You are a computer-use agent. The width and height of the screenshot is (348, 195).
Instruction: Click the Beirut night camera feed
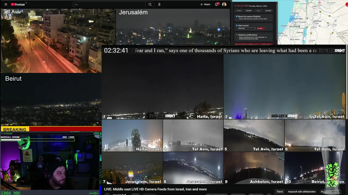[51, 99]
